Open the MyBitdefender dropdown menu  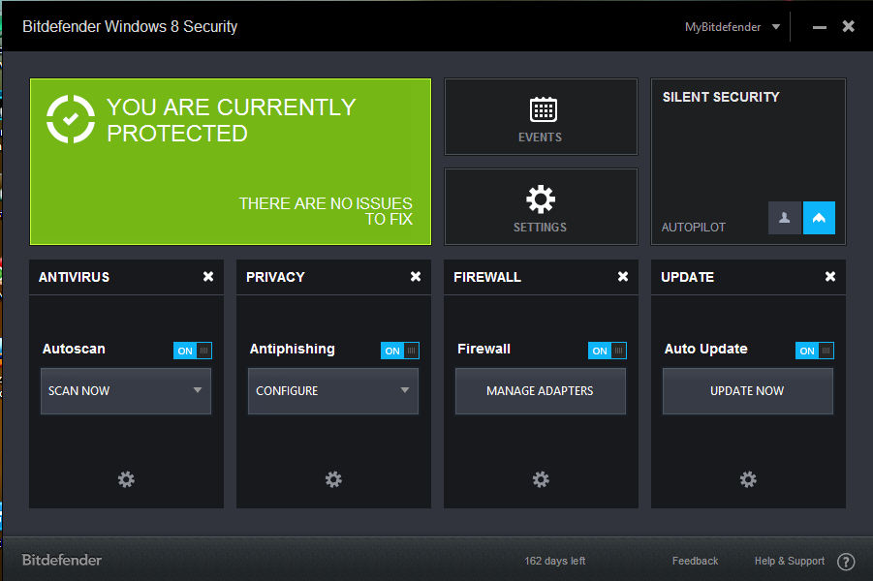pos(733,27)
